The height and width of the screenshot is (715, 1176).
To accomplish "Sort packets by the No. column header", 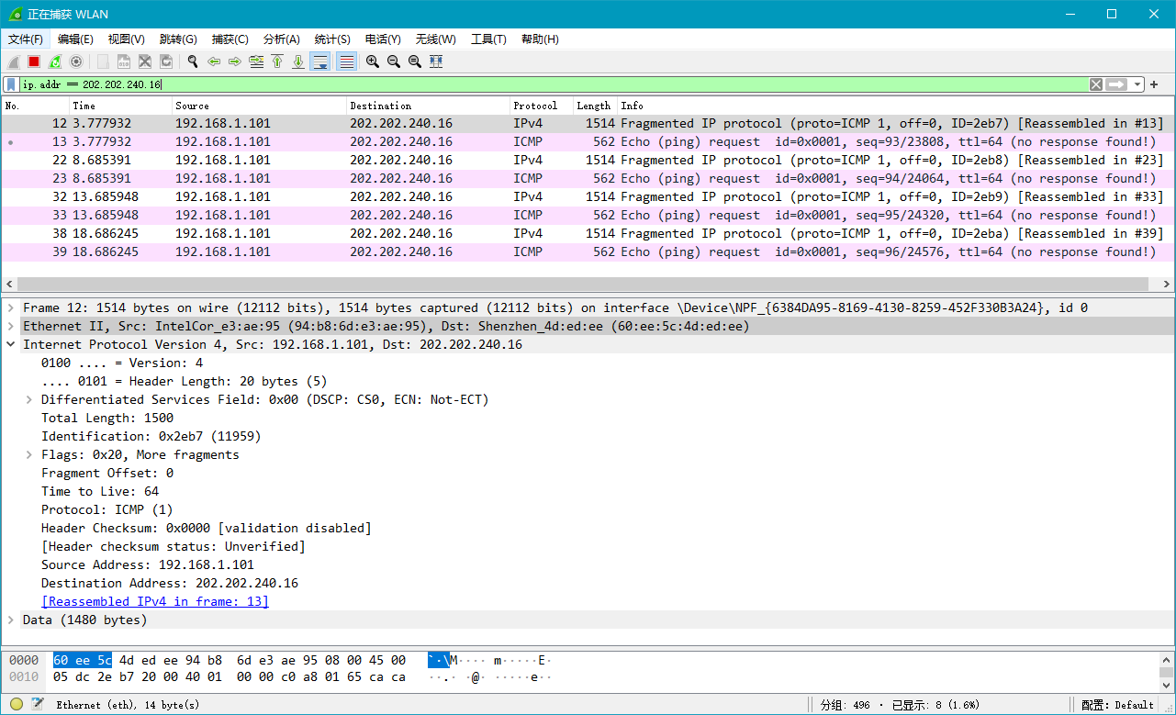I will 36,106.
